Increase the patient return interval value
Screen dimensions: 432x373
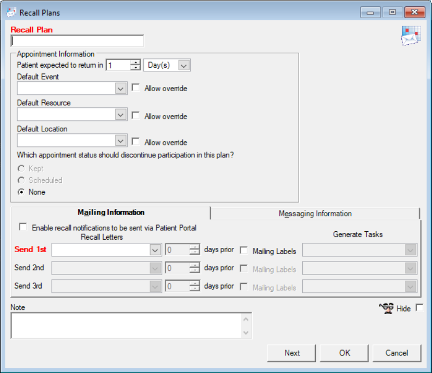135,63
